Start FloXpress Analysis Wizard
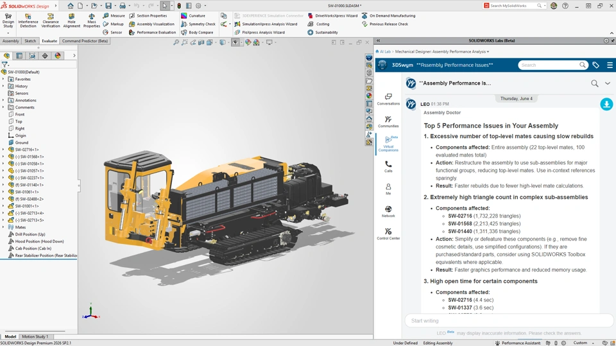Viewport: 616px width, 346px height. pyautogui.click(x=260, y=32)
